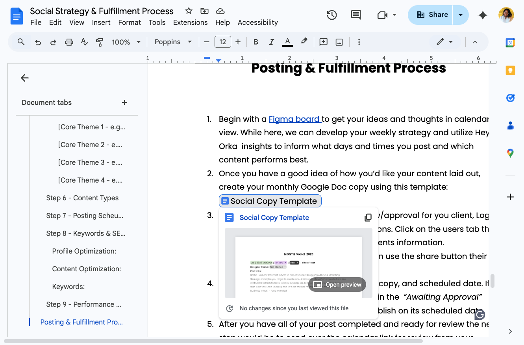Open Google Maps side panel
Screen dimensions: 524x345
pyautogui.click(x=510, y=153)
